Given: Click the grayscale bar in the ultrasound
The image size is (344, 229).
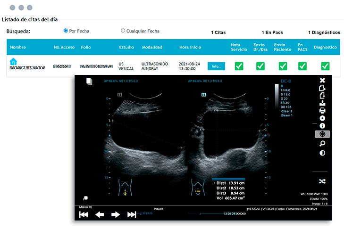Looking at the screenshot, I should coord(277,97).
